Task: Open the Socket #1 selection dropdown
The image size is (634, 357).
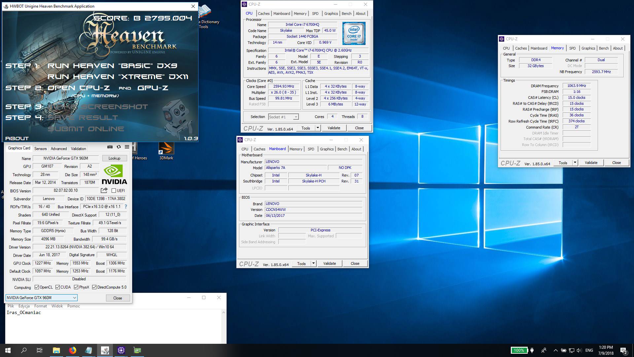Action: (x=283, y=117)
